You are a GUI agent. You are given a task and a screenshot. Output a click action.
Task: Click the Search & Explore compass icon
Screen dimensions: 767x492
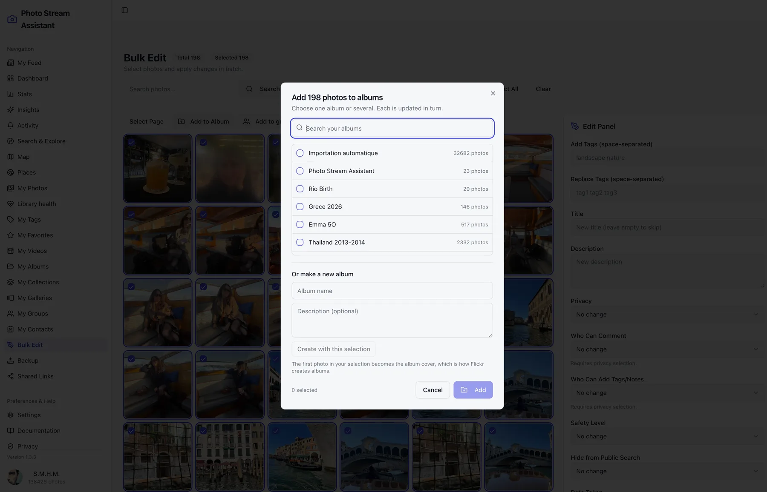click(11, 141)
